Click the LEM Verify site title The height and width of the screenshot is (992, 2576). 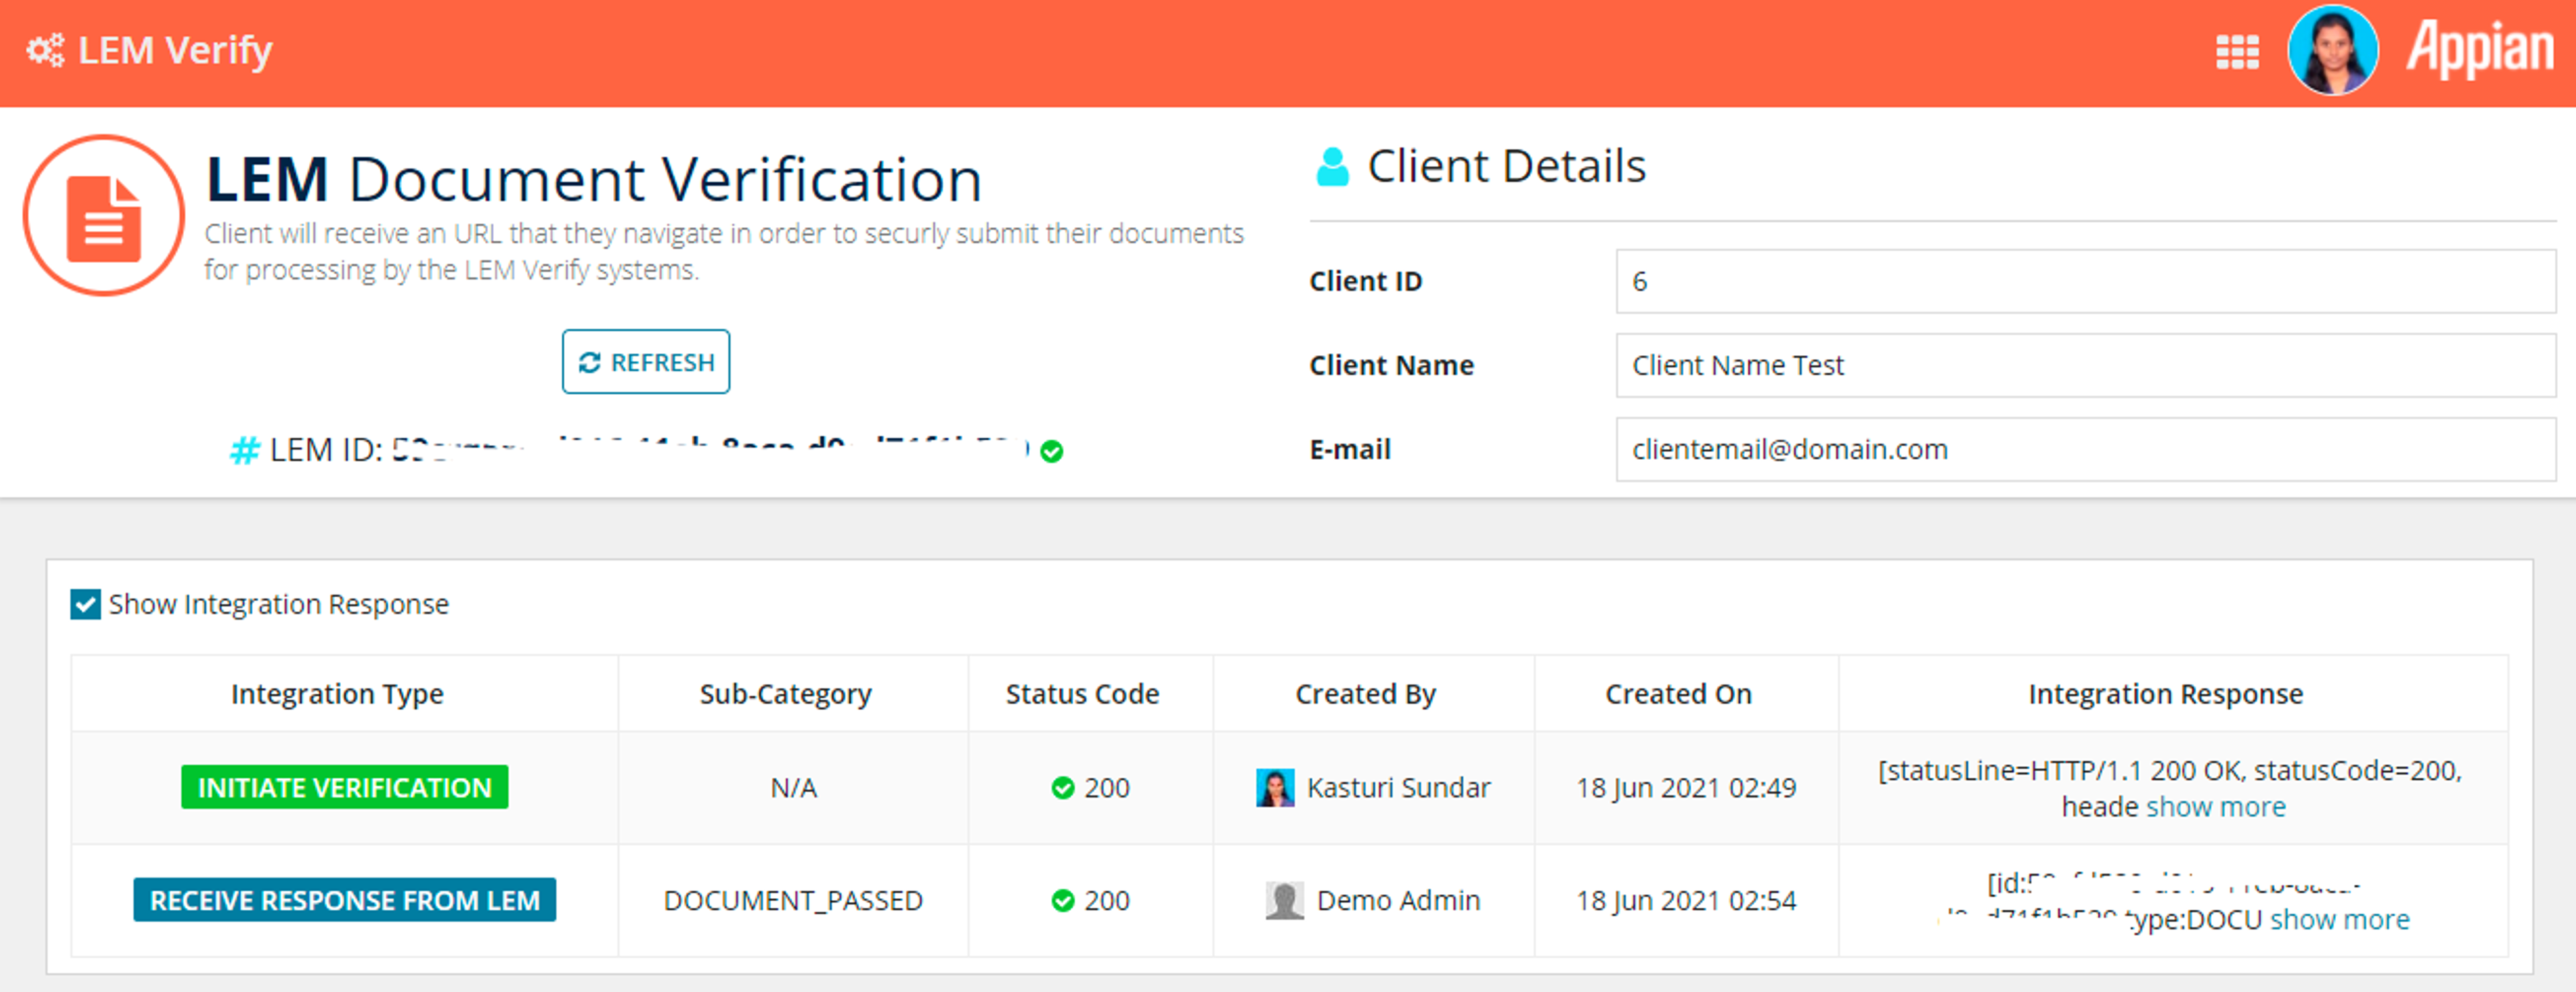pyautogui.click(x=175, y=50)
